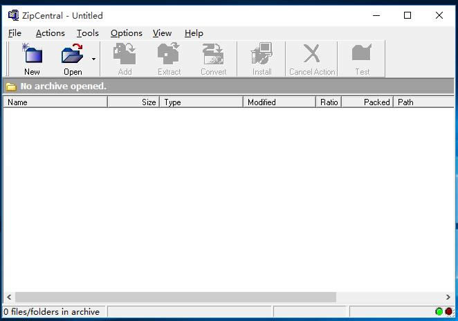Screen dimensions: 458x321
Task: Click the Test toolbar icon
Action: tap(362, 53)
